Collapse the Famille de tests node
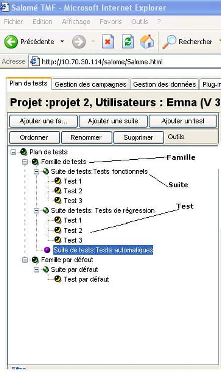 [25, 162]
